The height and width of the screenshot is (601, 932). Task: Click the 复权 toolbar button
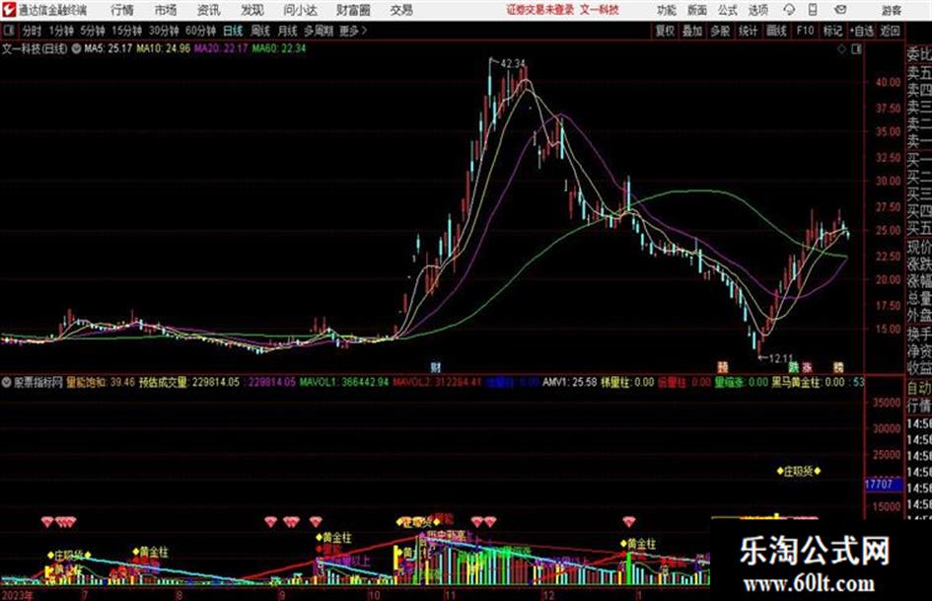point(665,31)
